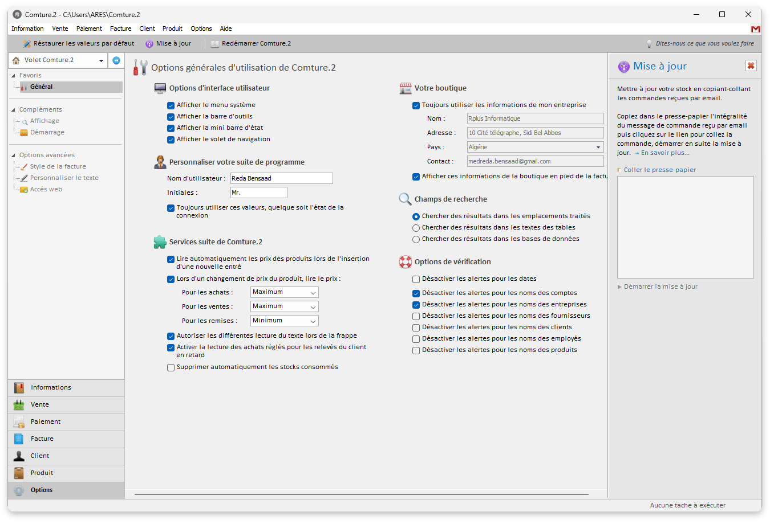
Task: Open the Gmail icon in menu bar
Action: (x=755, y=29)
